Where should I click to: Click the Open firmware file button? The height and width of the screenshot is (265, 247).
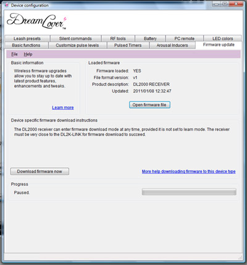coord(149,105)
